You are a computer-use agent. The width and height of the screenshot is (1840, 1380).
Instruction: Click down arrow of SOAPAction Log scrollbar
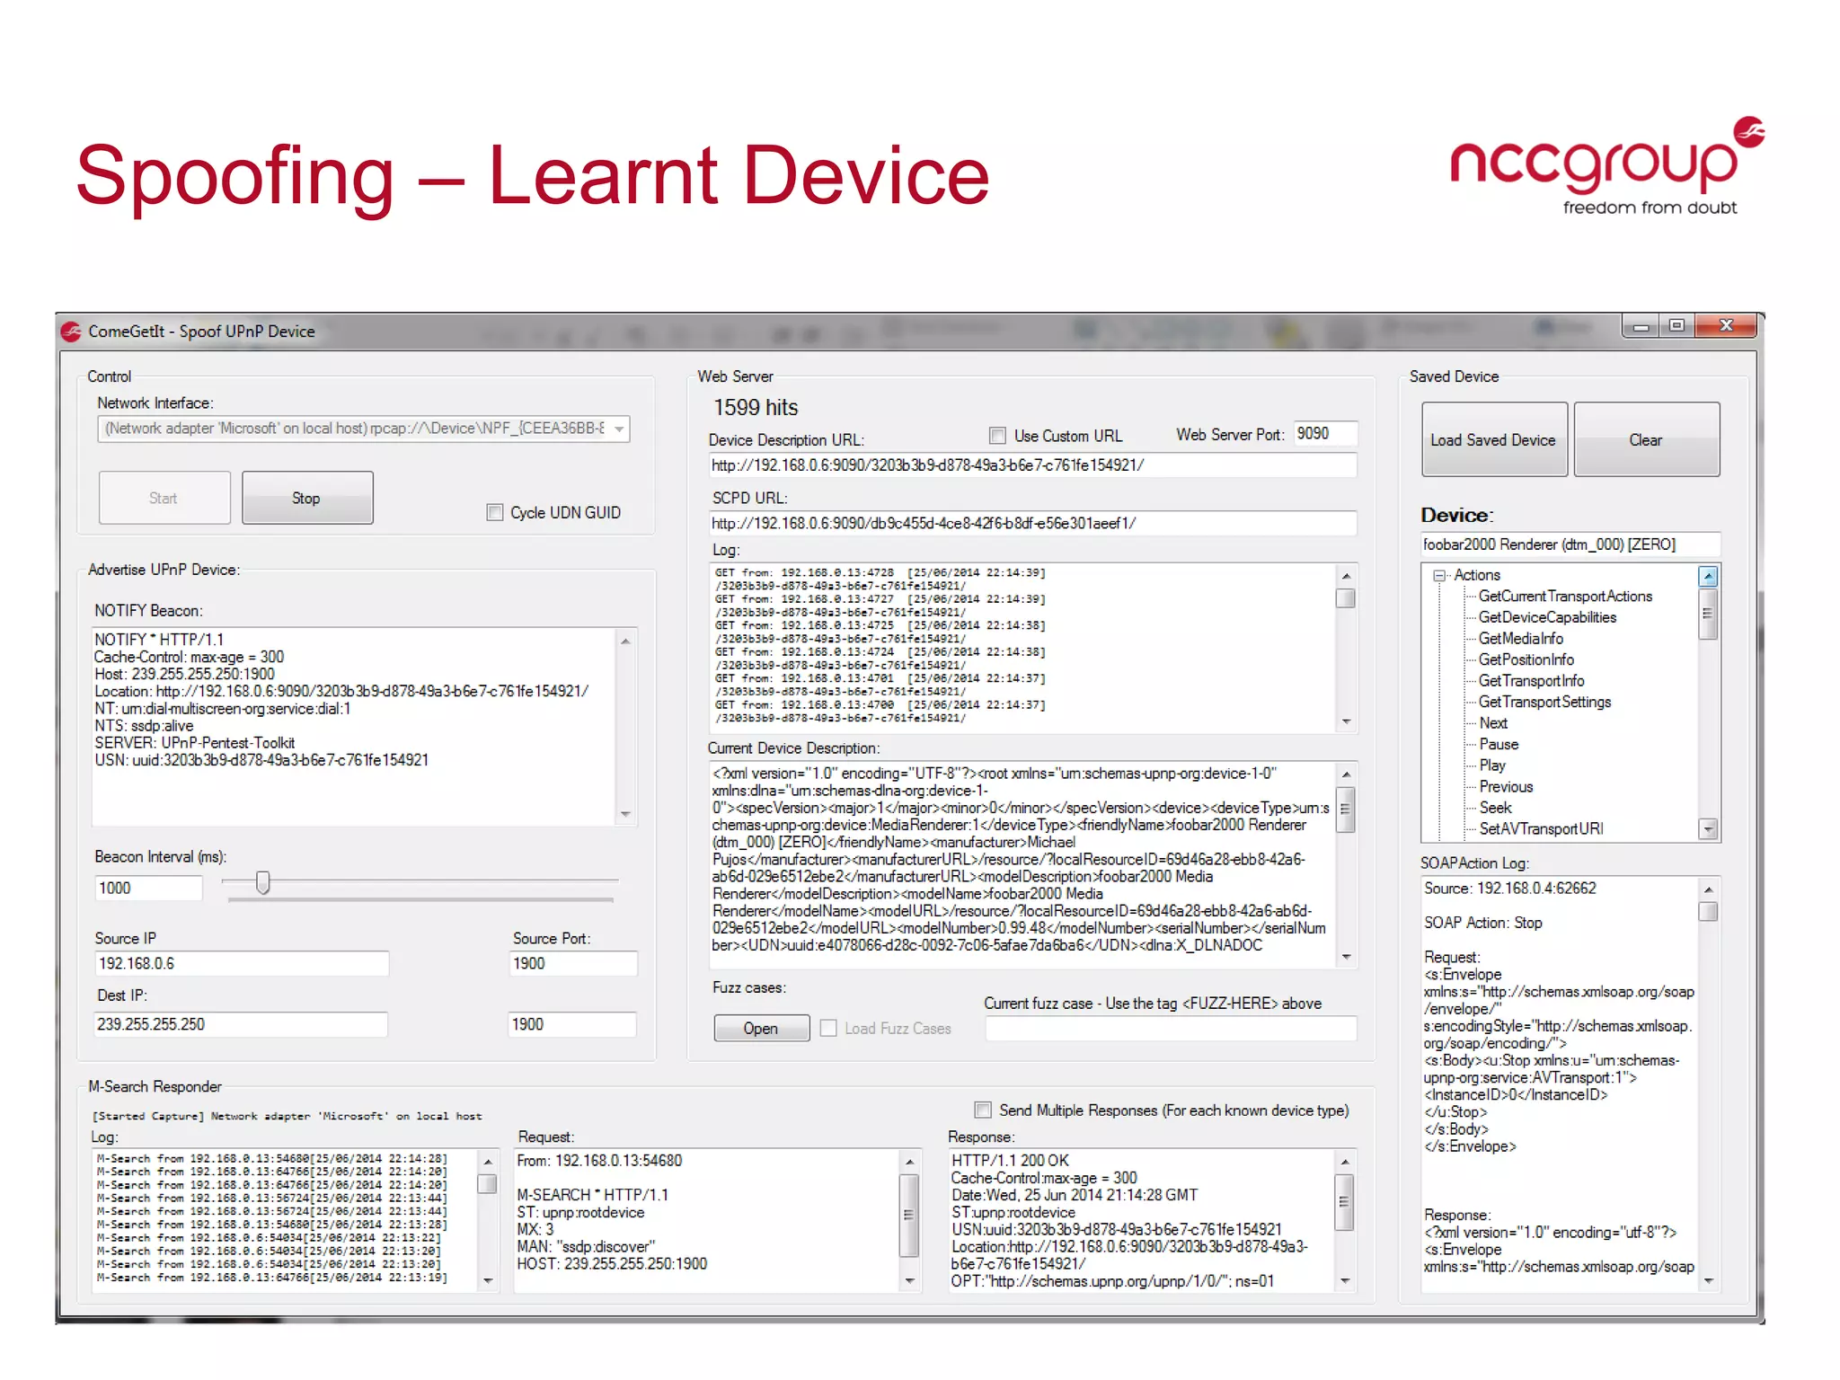(x=1709, y=1281)
